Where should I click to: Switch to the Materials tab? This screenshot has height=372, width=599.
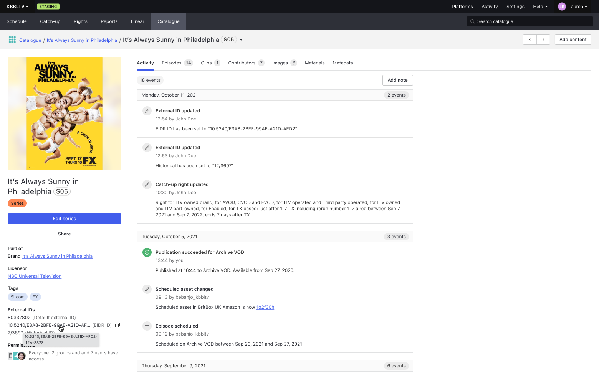tap(315, 63)
